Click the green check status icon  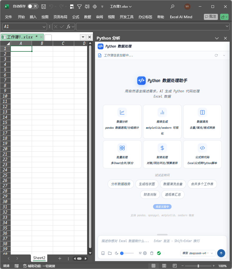coord(159,253)
